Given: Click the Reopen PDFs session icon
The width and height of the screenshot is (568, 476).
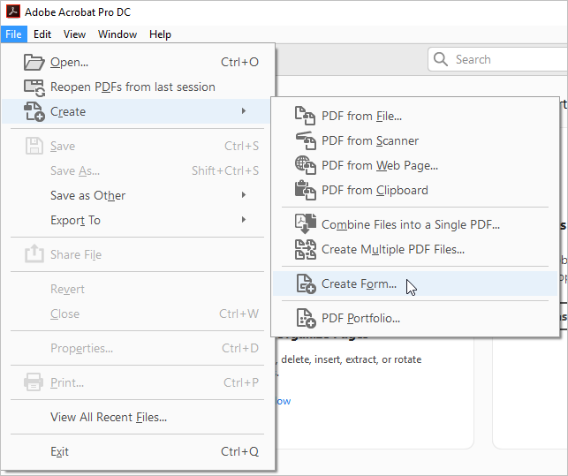Looking at the screenshot, I should [x=34, y=87].
